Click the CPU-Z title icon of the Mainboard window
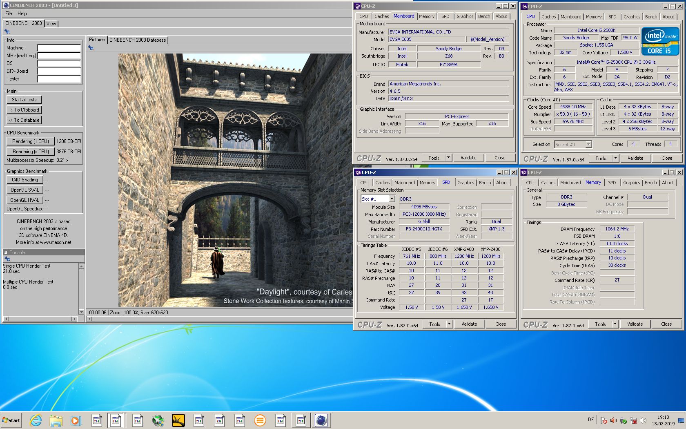 pos(357,6)
